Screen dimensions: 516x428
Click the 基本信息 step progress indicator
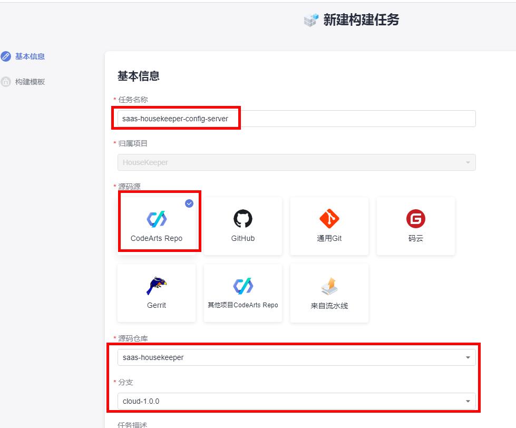(7, 56)
